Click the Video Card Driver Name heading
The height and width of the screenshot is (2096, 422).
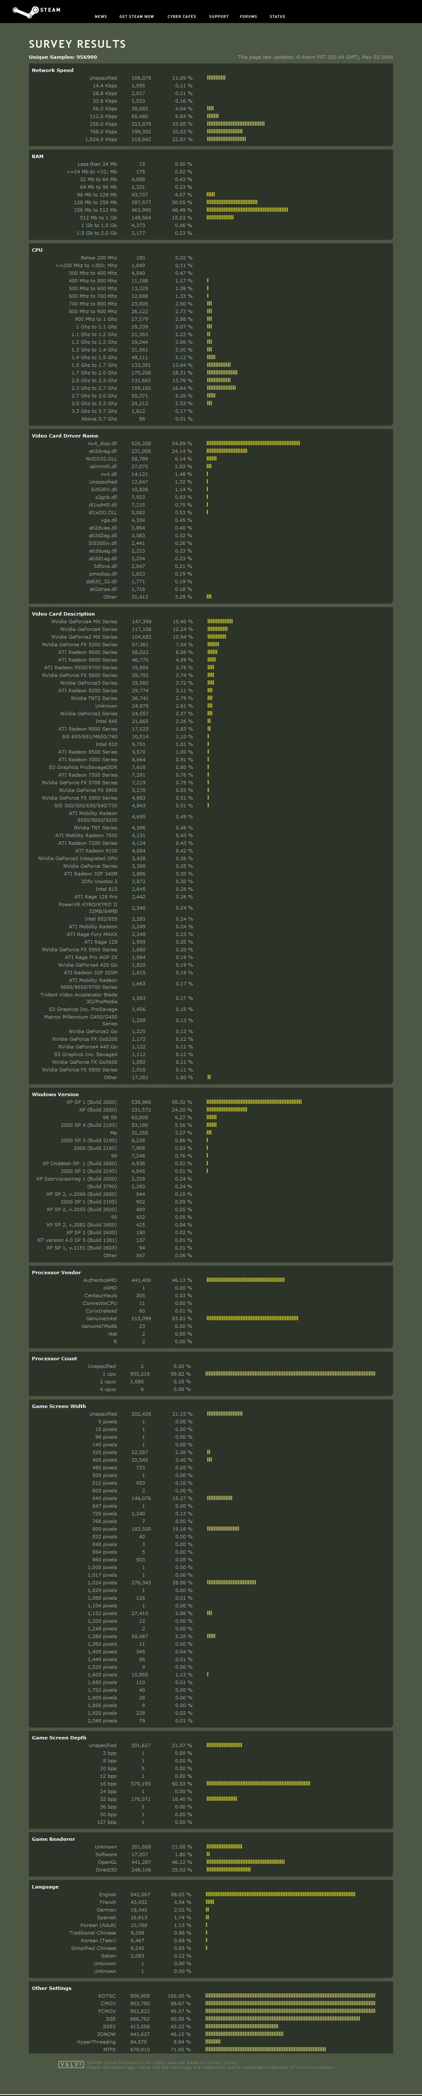coord(65,435)
